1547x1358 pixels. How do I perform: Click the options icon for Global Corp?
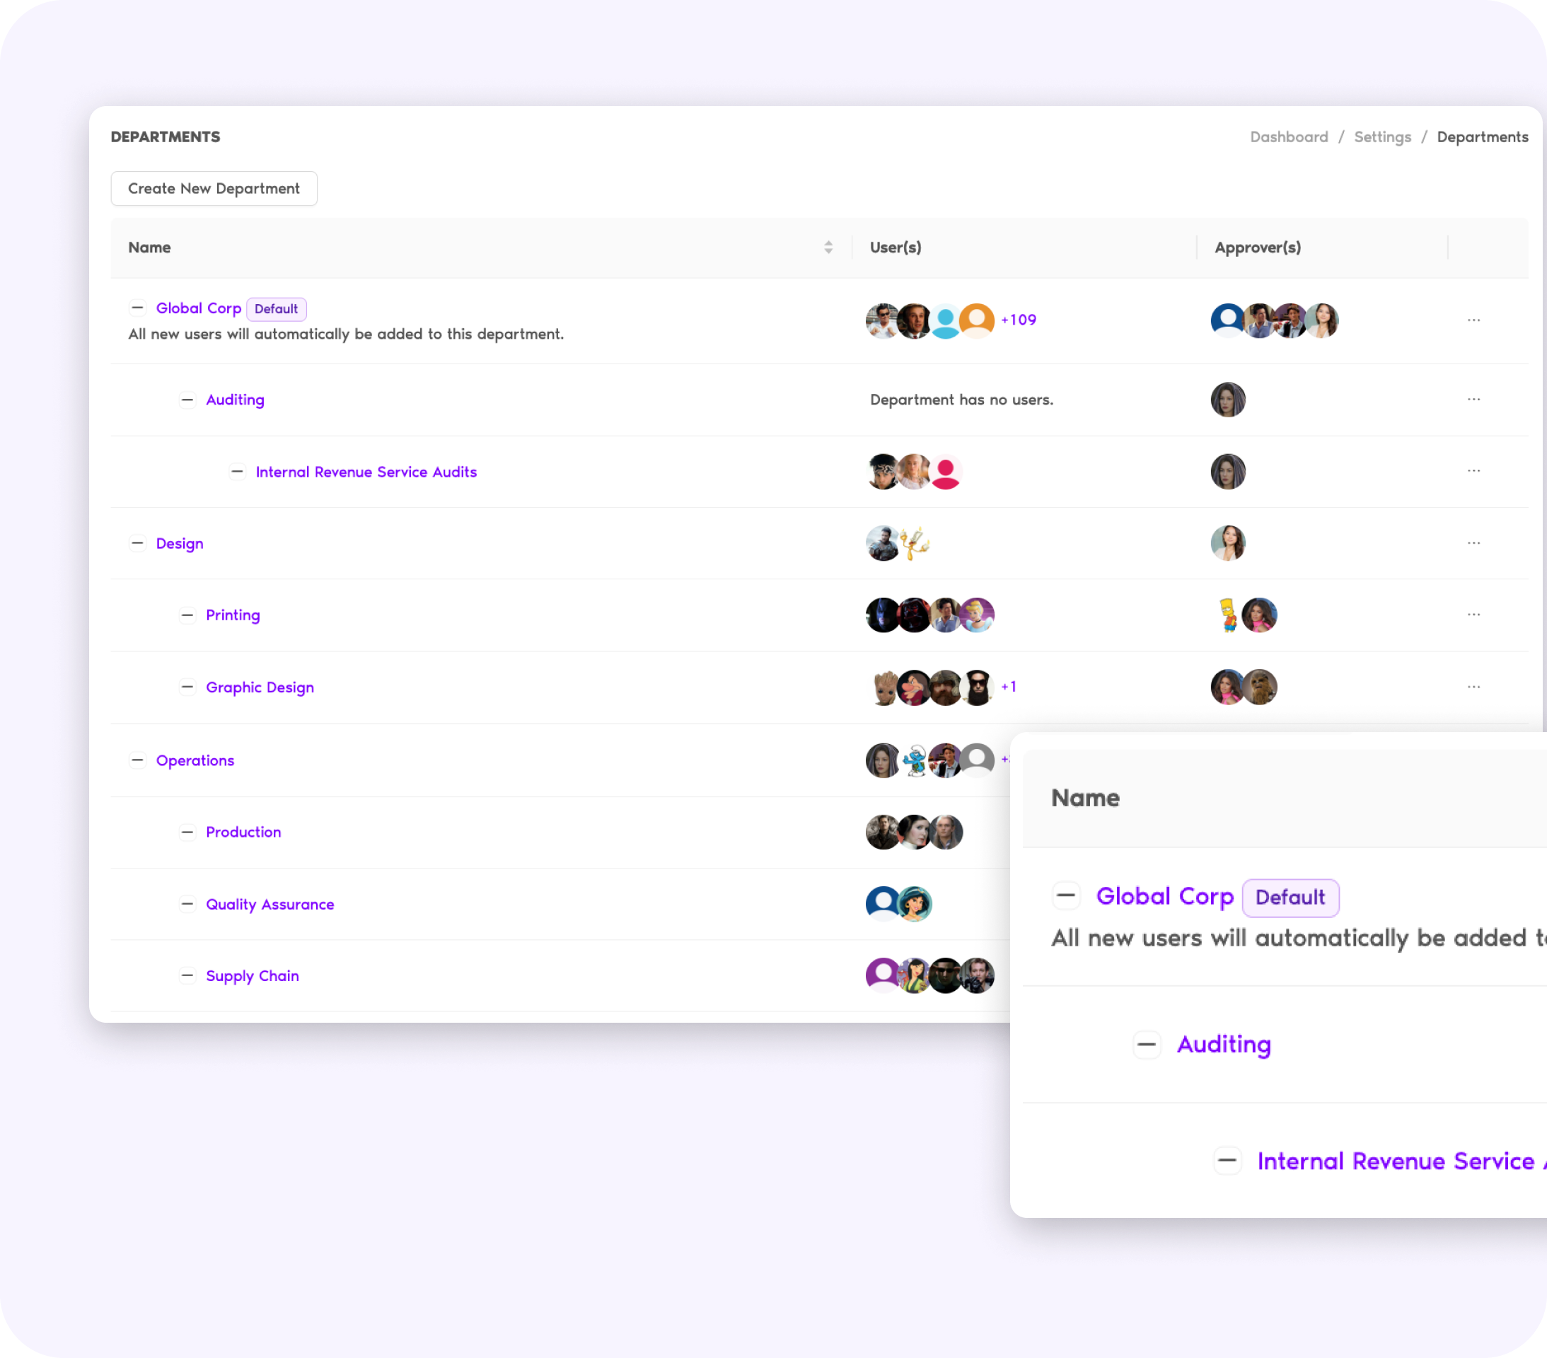tap(1473, 320)
